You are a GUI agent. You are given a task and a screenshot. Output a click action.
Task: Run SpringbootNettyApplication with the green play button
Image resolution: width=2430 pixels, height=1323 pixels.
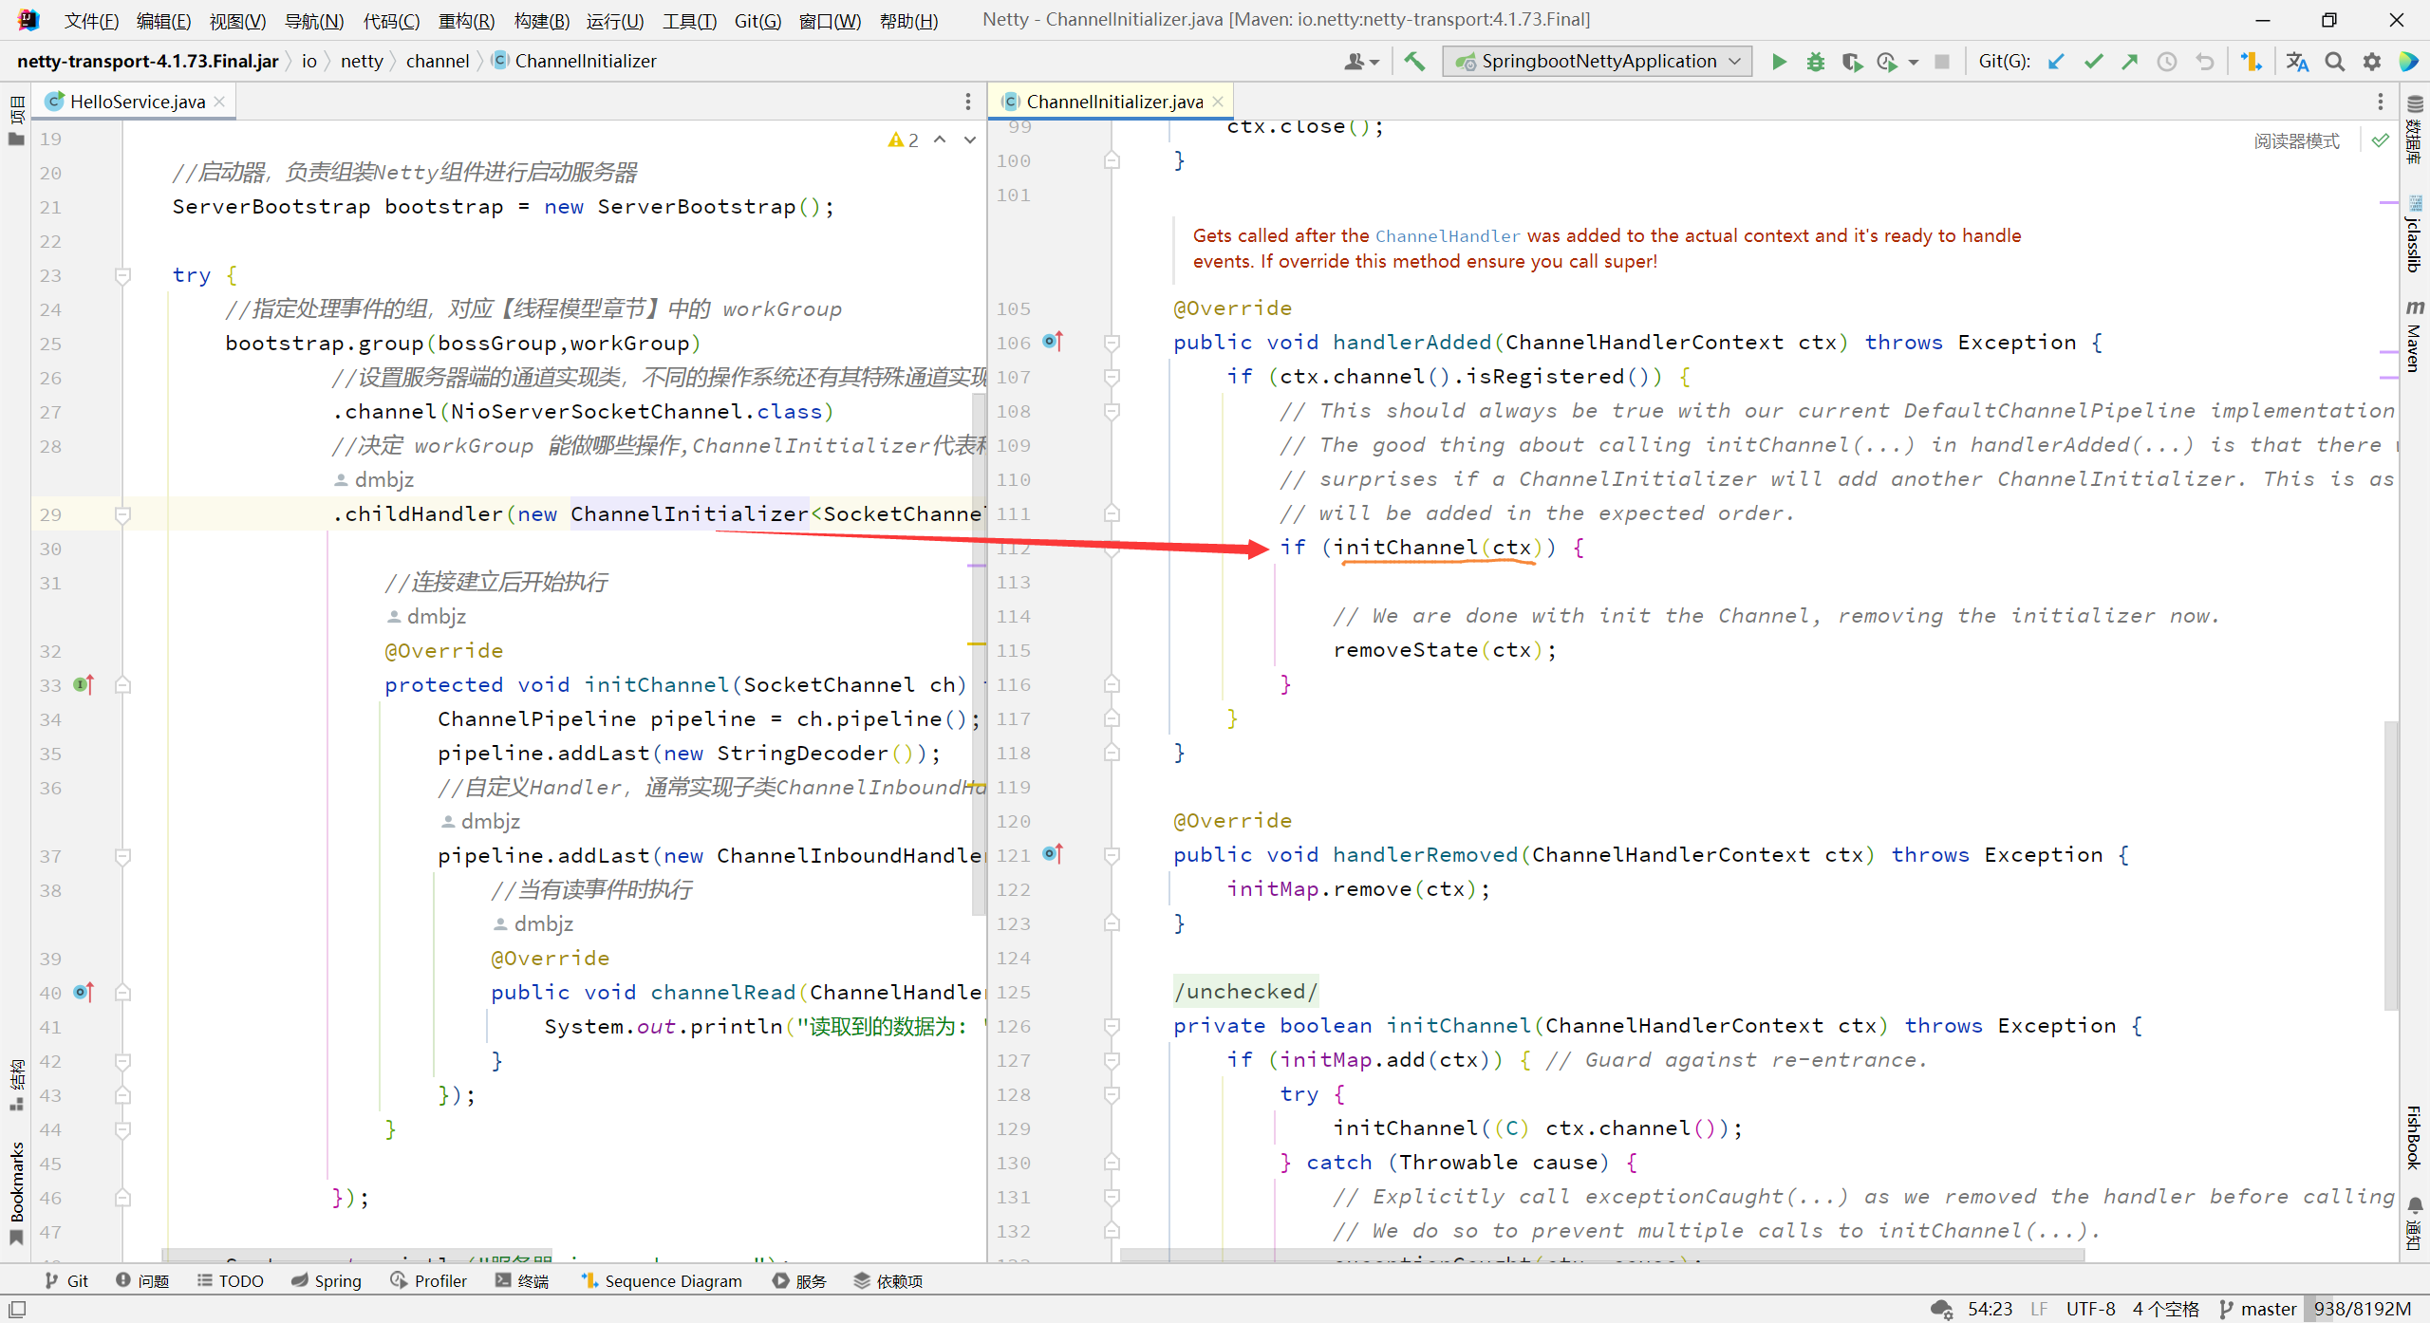[1779, 62]
